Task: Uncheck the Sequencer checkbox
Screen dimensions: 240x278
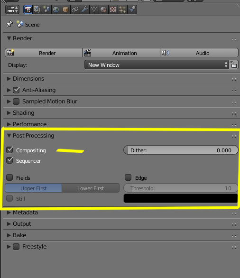Action: coord(9,160)
